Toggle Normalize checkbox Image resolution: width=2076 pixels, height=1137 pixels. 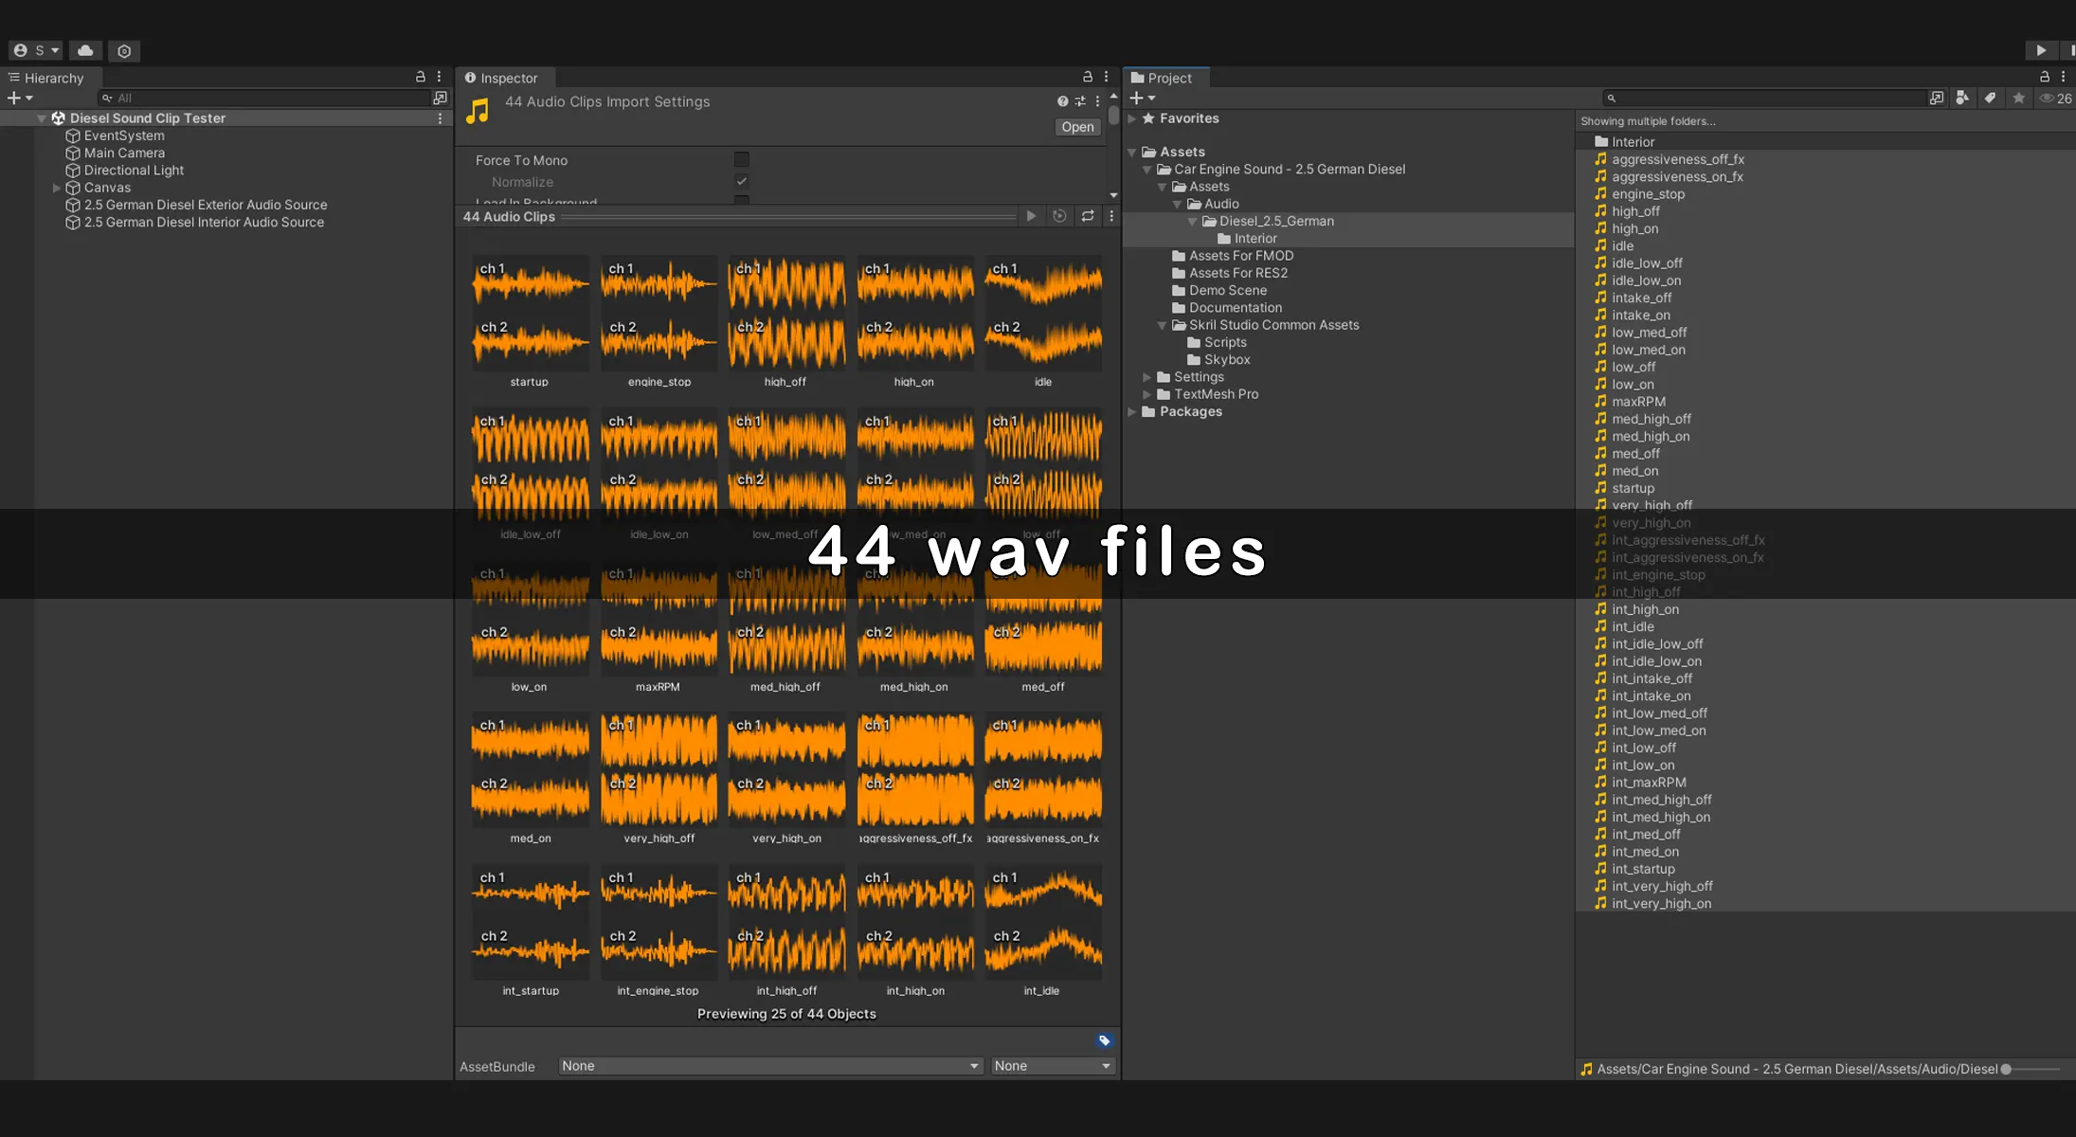coord(742,182)
